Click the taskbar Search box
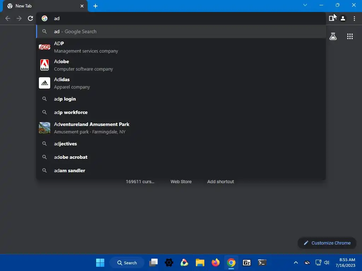Image resolution: width=362 pixels, height=271 pixels. [127, 263]
